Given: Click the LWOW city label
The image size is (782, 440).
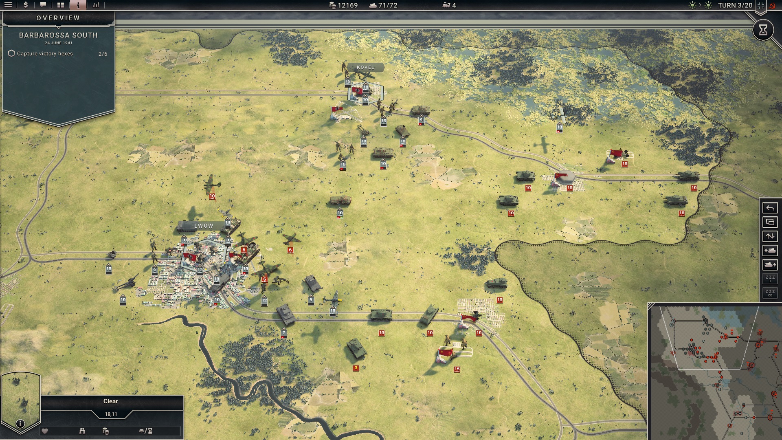Looking at the screenshot, I should tap(204, 226).
